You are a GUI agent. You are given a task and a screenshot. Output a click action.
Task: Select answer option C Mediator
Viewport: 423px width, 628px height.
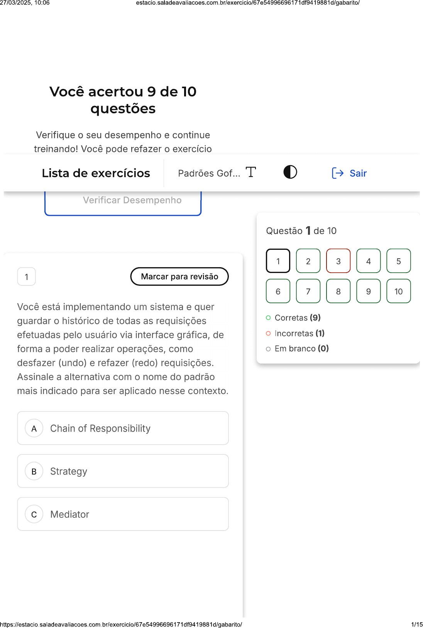pos(123,514)
